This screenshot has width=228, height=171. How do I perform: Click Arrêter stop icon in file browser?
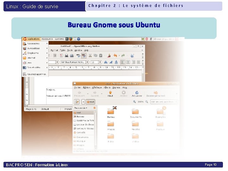pos(124,94)
